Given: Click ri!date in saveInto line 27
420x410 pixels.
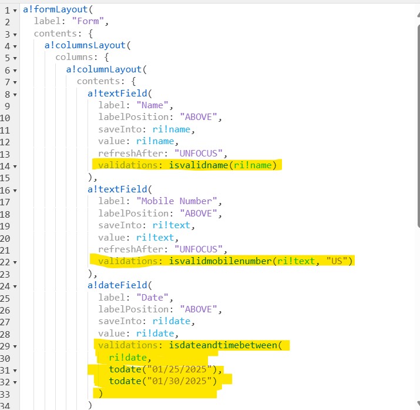Looking at the screenshot, I should coord(172,321).
